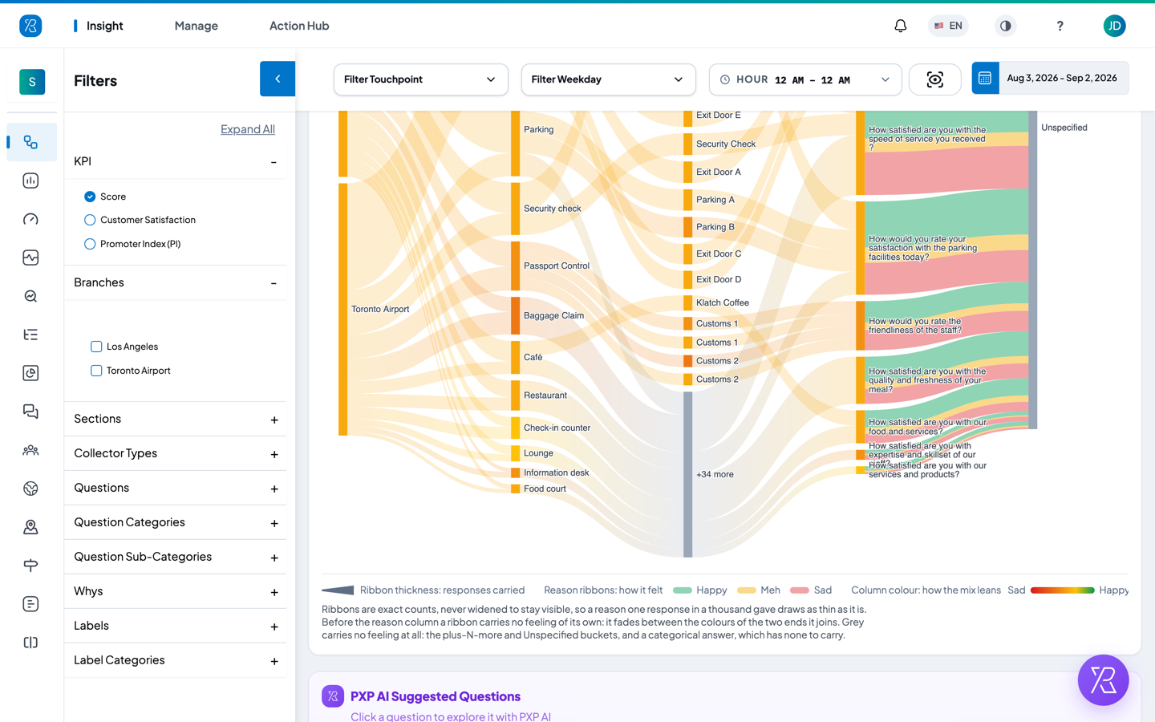The width and height of the screenshot is (1155, 722).
Task: Expand the Question Categories filter
Action: pos(175,522)
